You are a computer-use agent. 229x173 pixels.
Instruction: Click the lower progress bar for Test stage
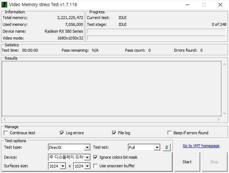tap(156, 38)
